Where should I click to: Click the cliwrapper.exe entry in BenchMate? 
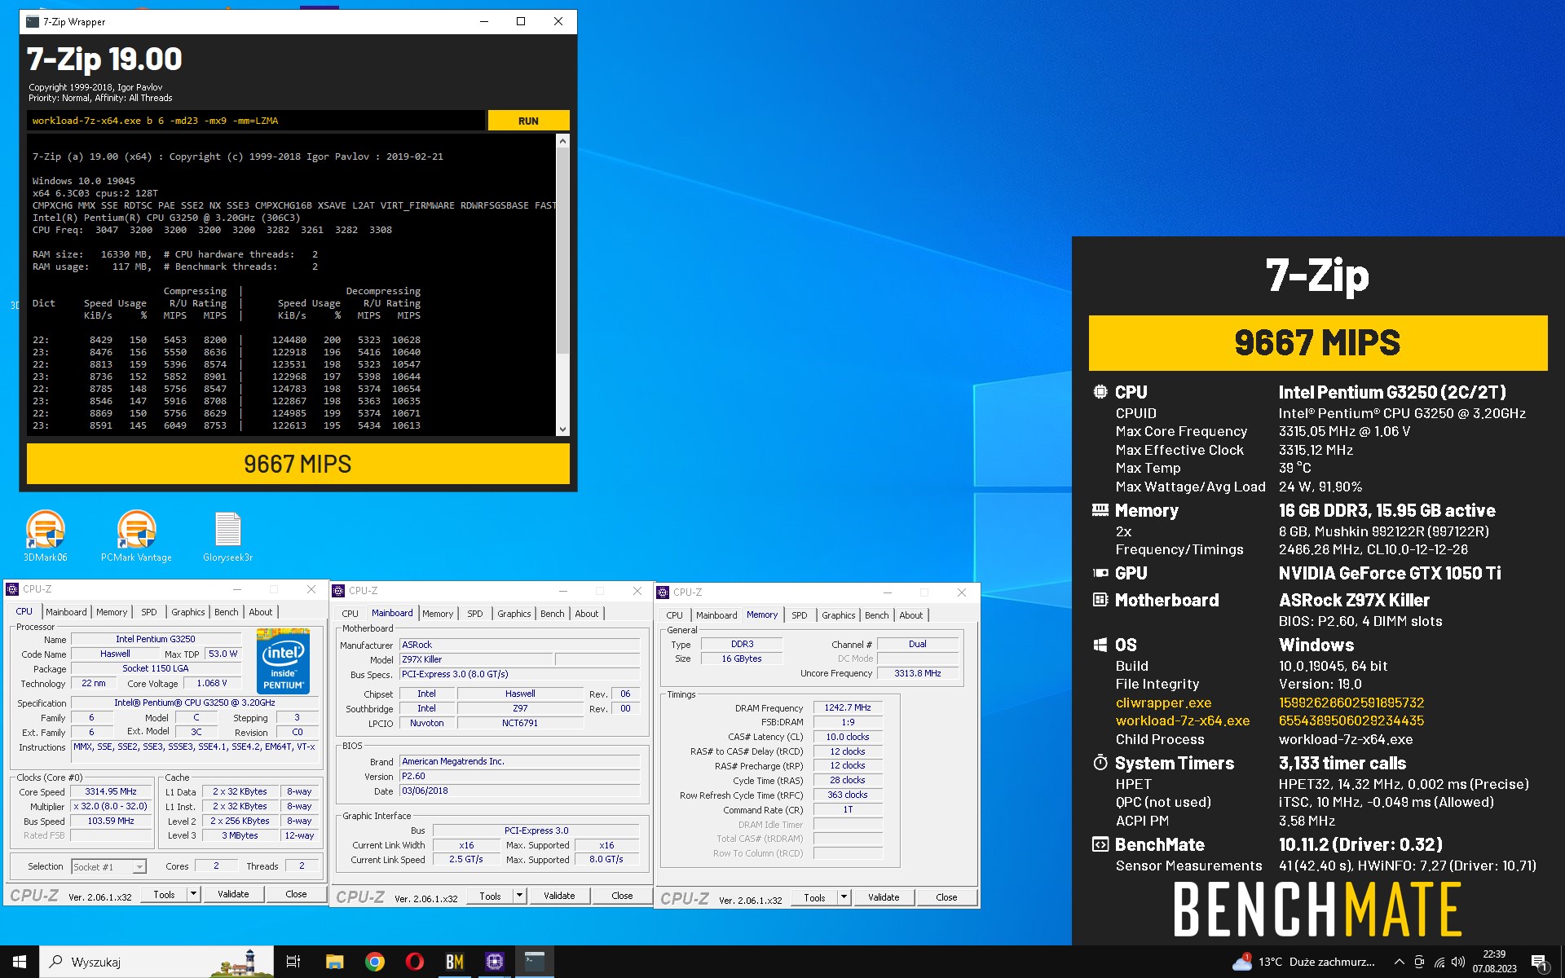click(1163, 703)
